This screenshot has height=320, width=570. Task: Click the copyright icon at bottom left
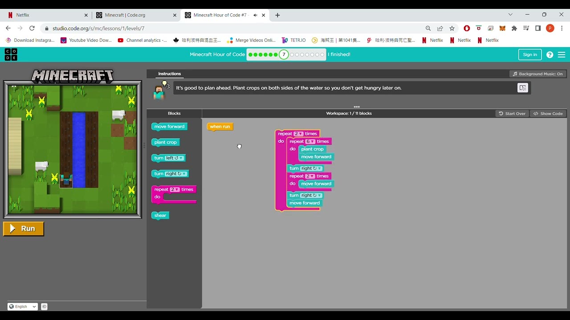coord(44,307)
